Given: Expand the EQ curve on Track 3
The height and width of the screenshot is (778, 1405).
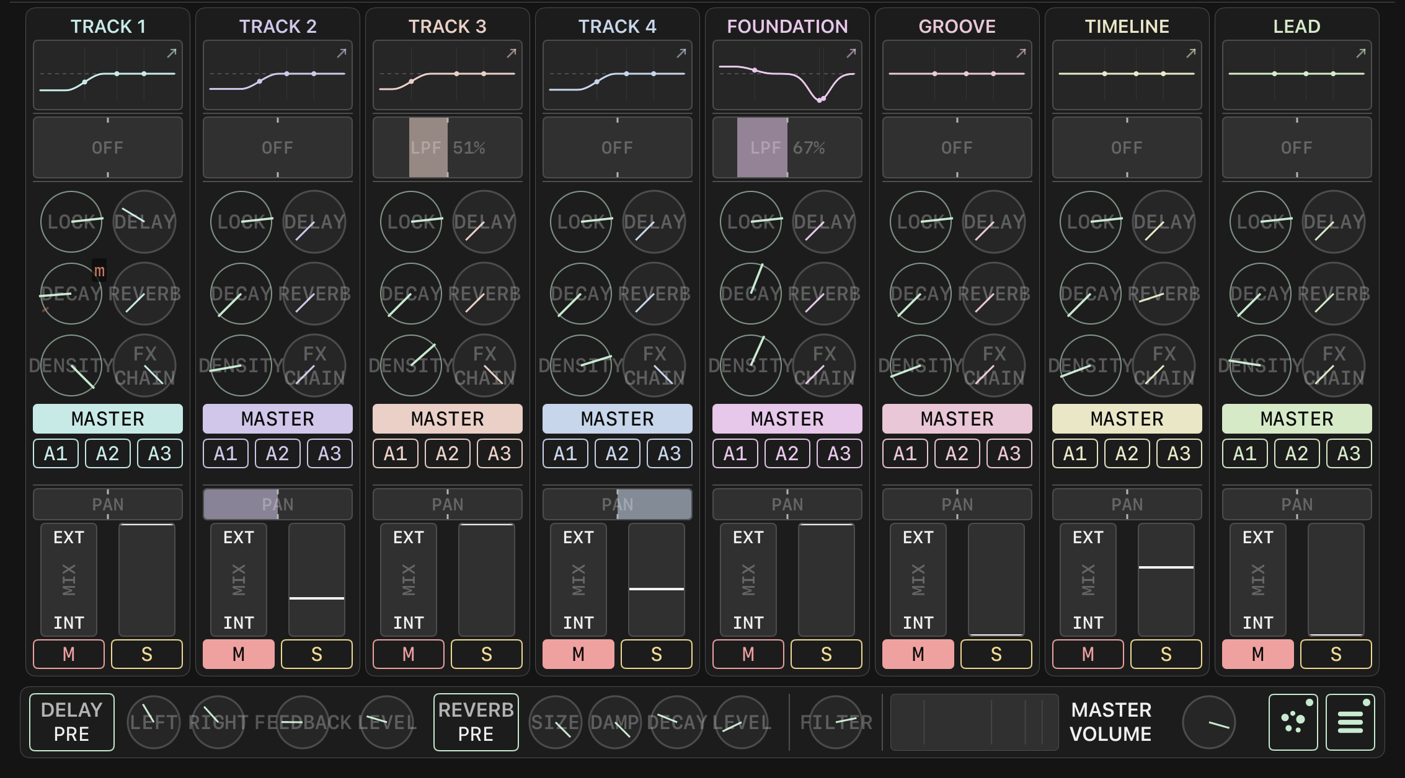Looking at the screenshot, I should (512, 53).
